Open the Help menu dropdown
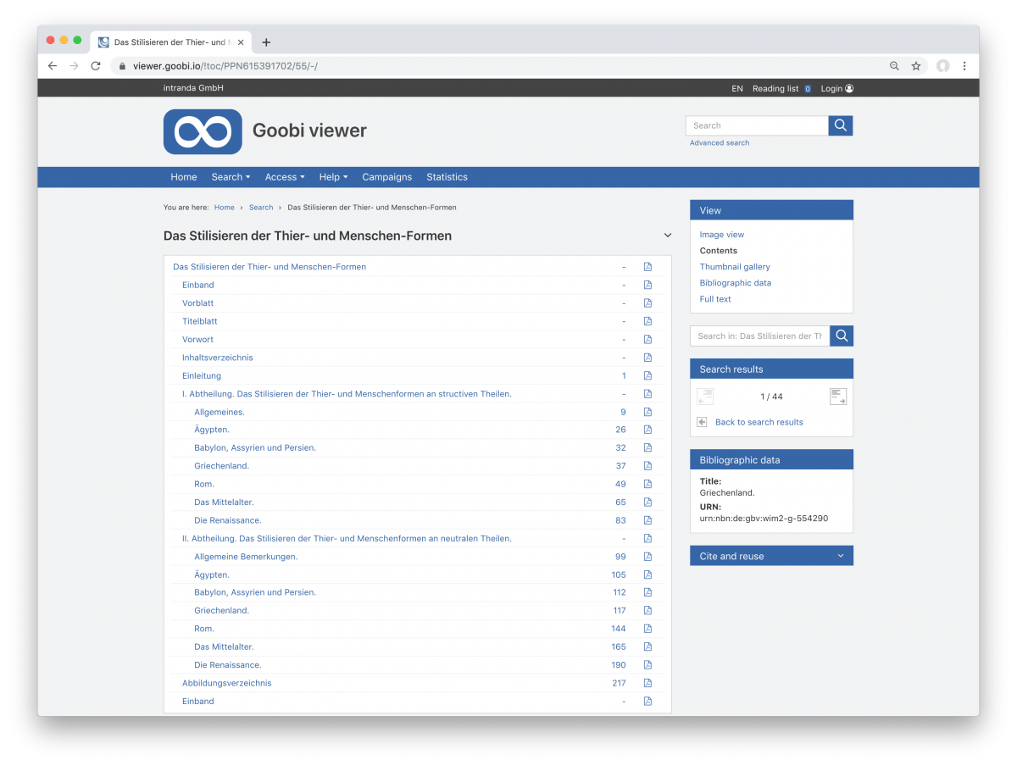1017x766 pixels. (x=333, y=177)
